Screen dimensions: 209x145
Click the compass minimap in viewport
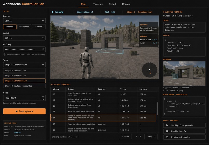pos(150,70)
